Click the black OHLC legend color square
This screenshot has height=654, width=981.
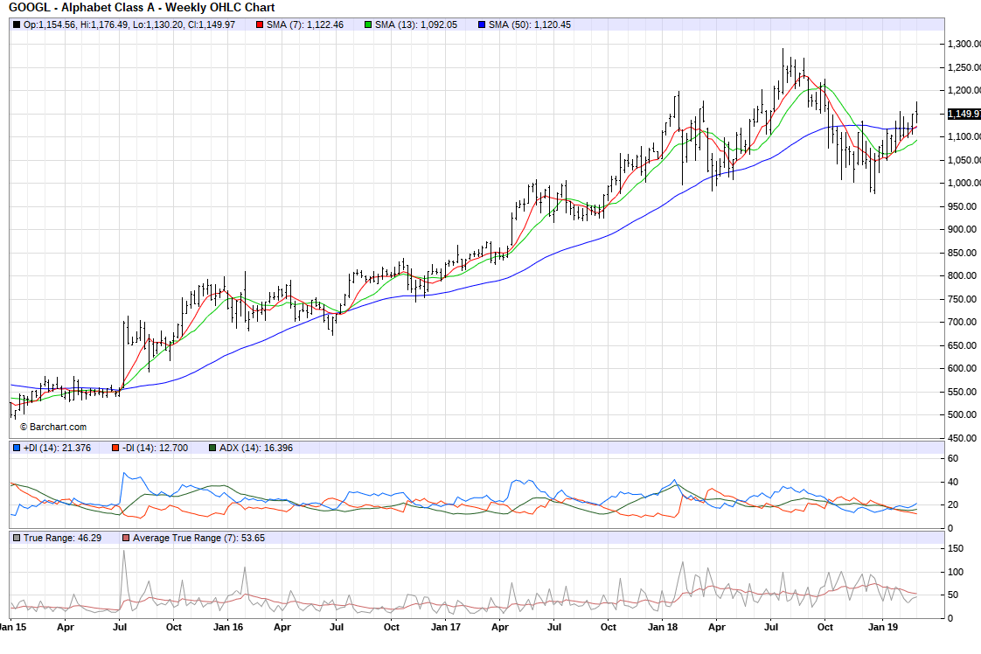coord(17,25)
